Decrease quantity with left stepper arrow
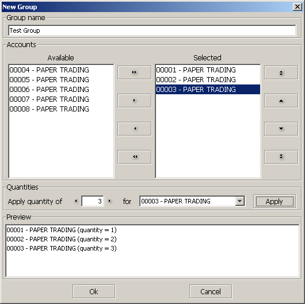Image resolution: width=305 pixels, height=304 pixels. (x=76, y=201)
